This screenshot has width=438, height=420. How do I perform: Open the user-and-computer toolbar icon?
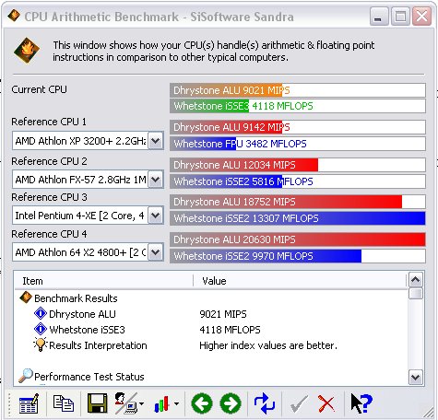(125, 403)
